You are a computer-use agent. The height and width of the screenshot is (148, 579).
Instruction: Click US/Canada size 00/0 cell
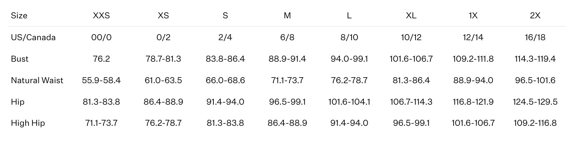pos(101,38)
